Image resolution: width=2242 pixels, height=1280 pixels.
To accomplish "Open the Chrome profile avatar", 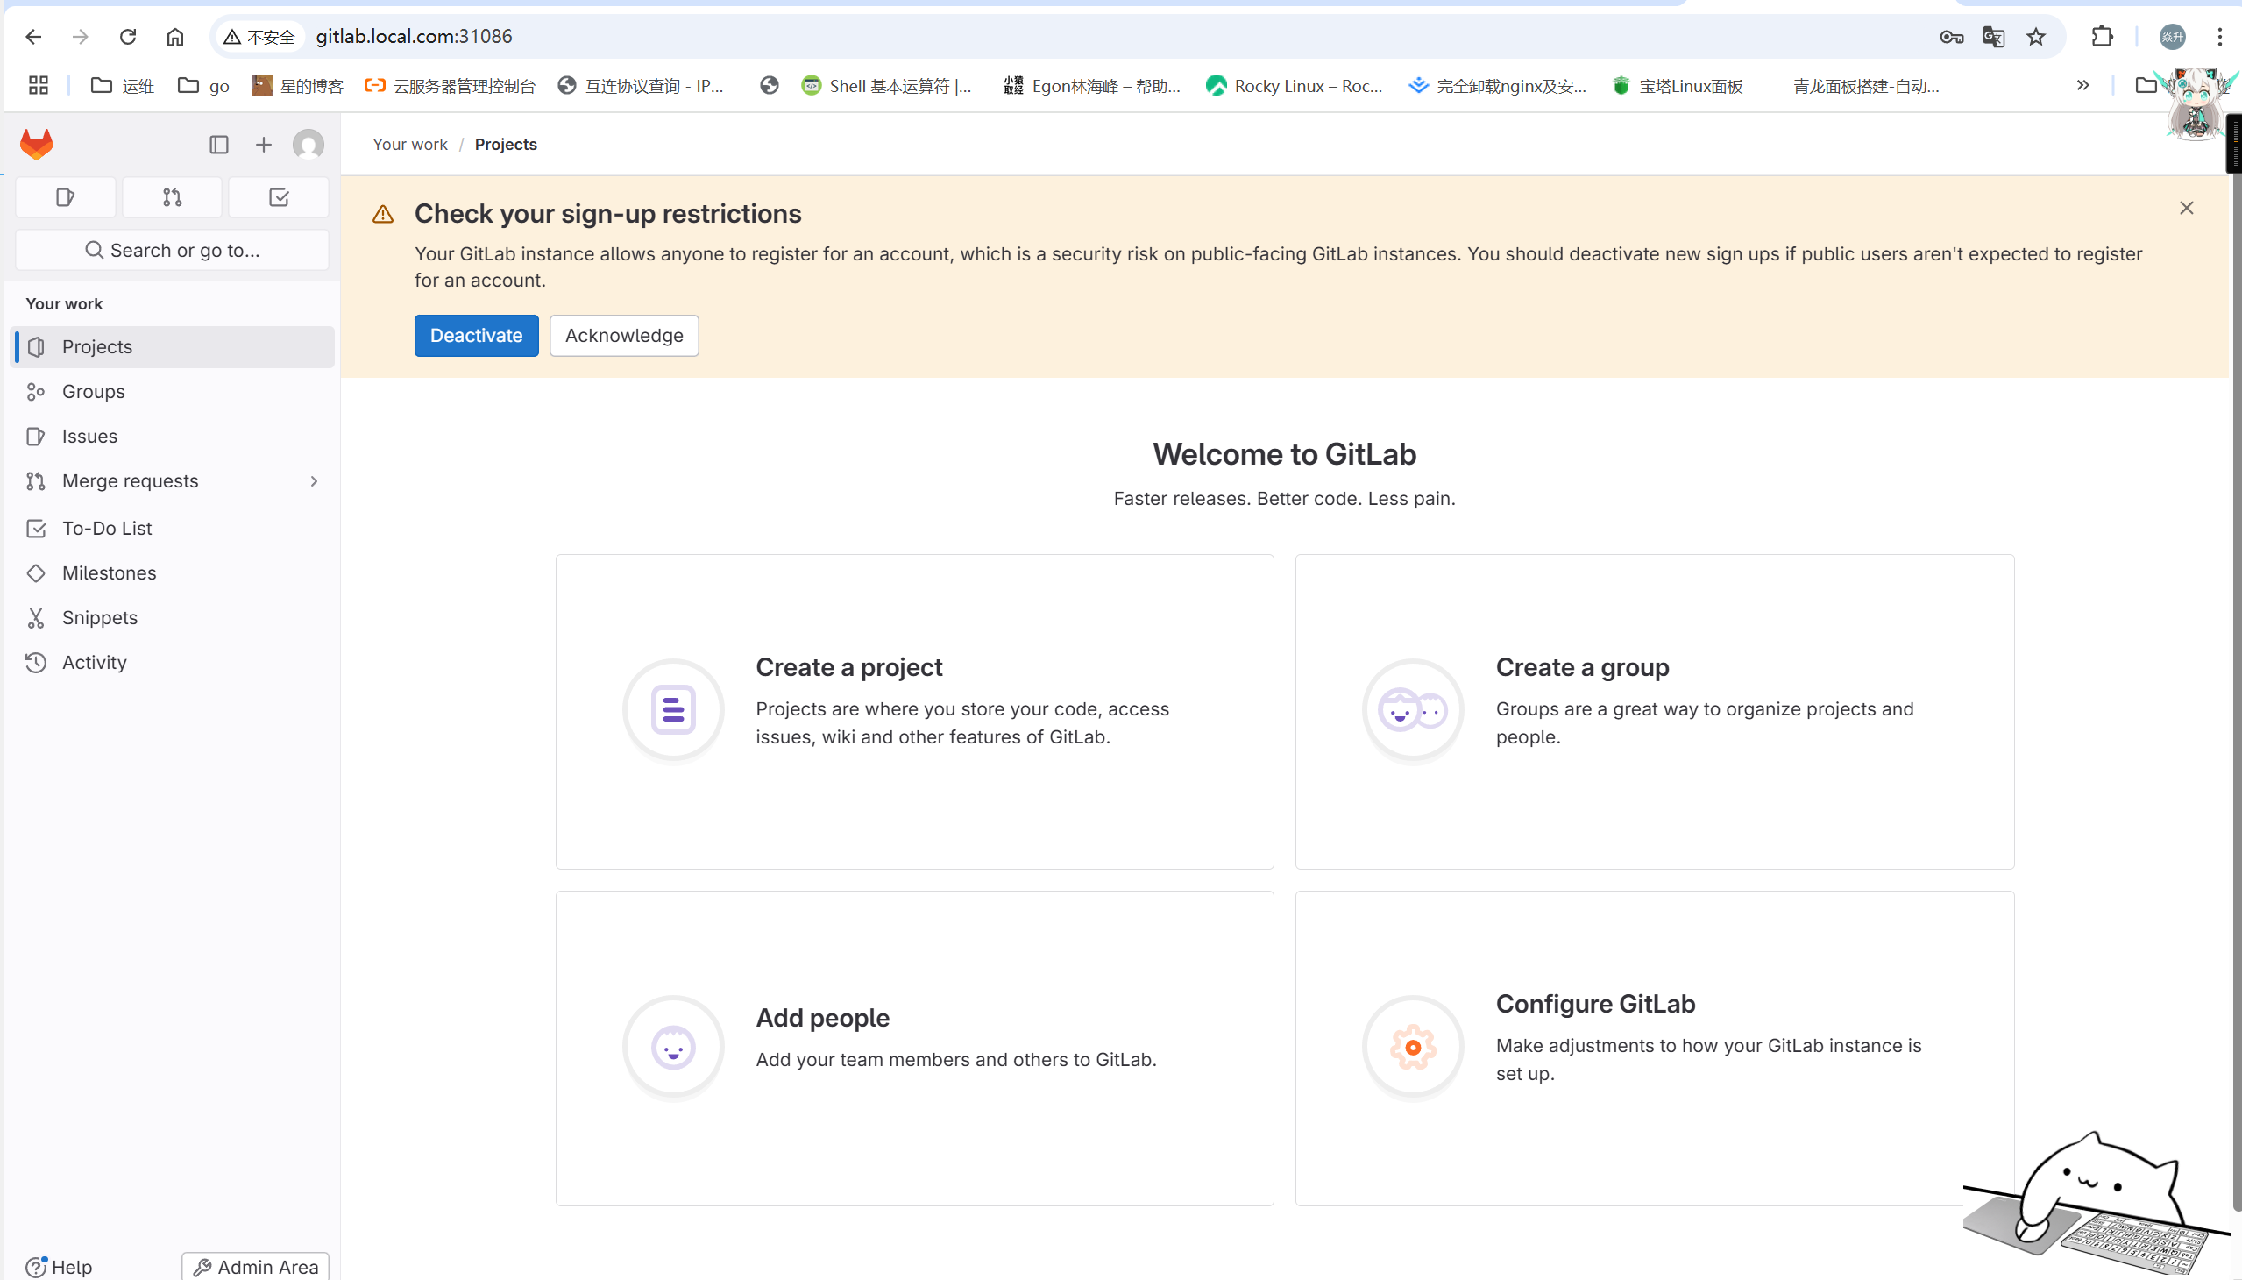I will click(x=2172, y=37).
